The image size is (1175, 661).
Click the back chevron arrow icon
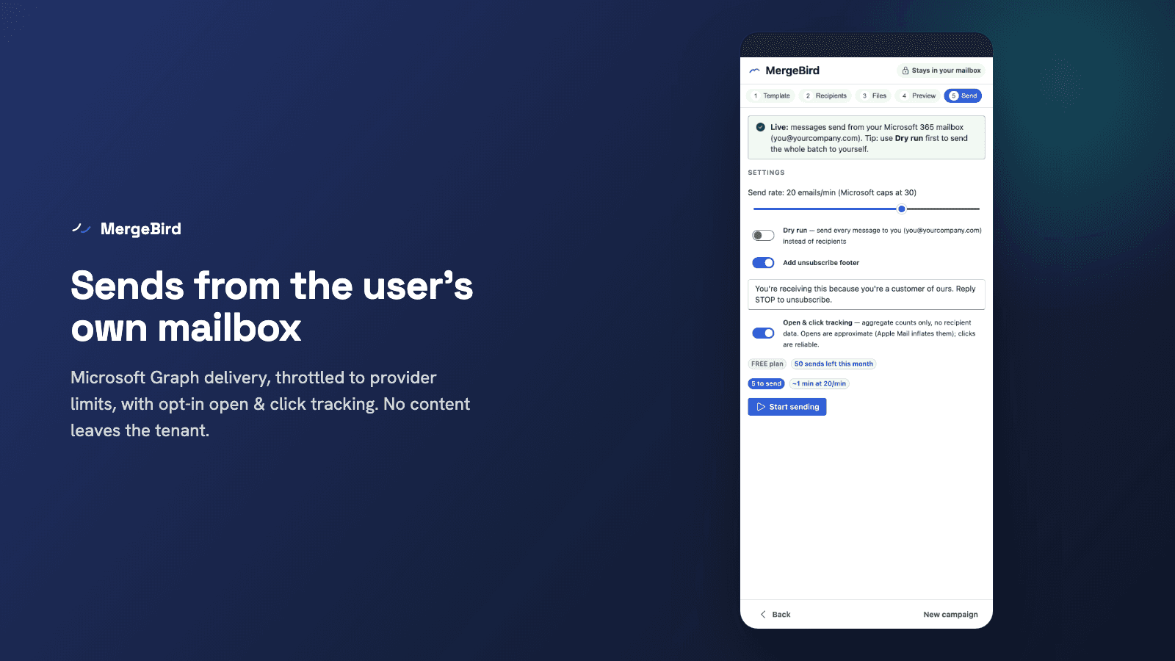(763, 614)
